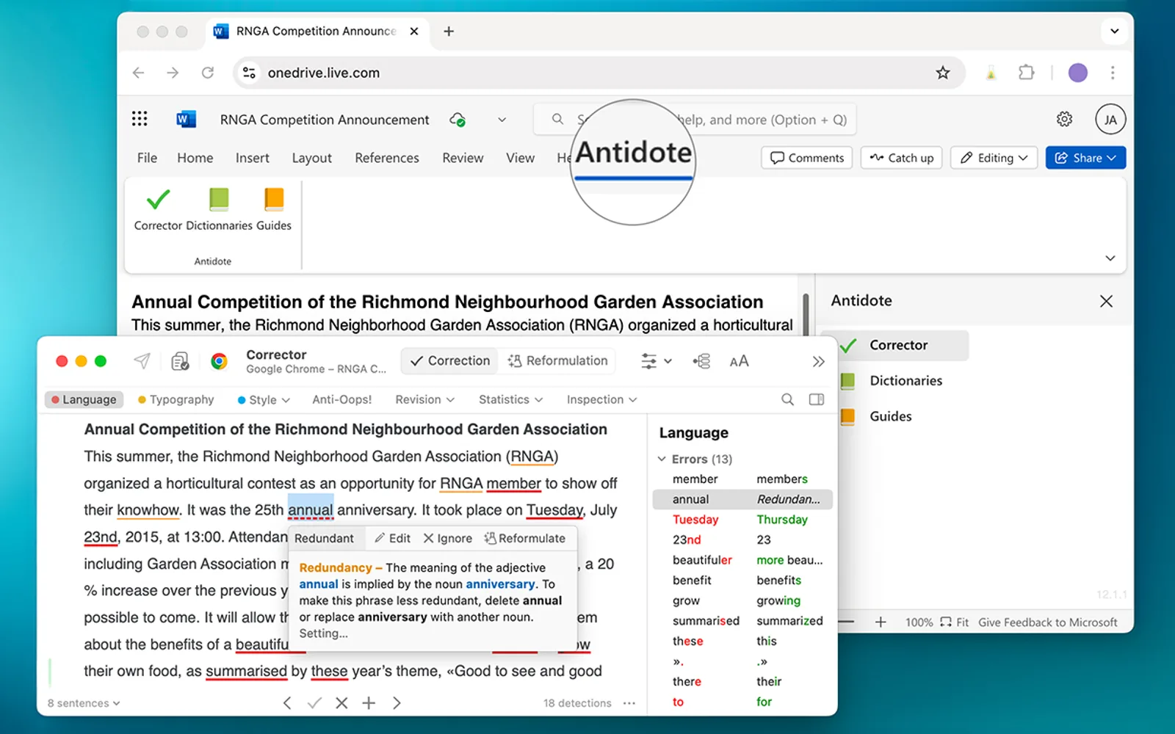The image size is (1175, 734).
Task: Open the Review tab in Word
Action: pyautogui.click(x=463, y=158)
